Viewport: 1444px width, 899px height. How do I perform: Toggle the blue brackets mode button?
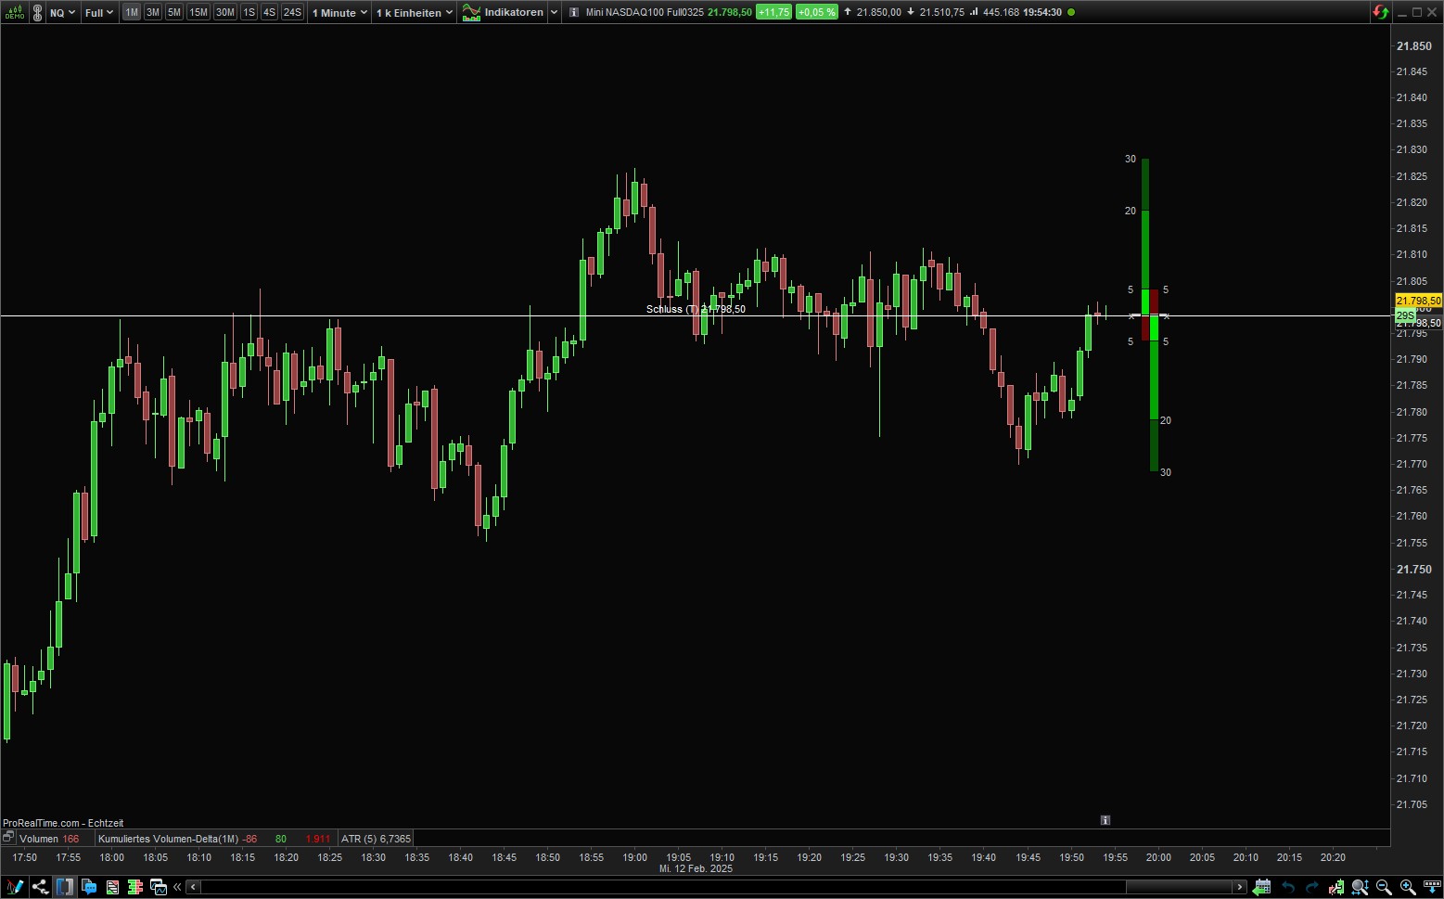pyautogui.click(x=64, y=887)
